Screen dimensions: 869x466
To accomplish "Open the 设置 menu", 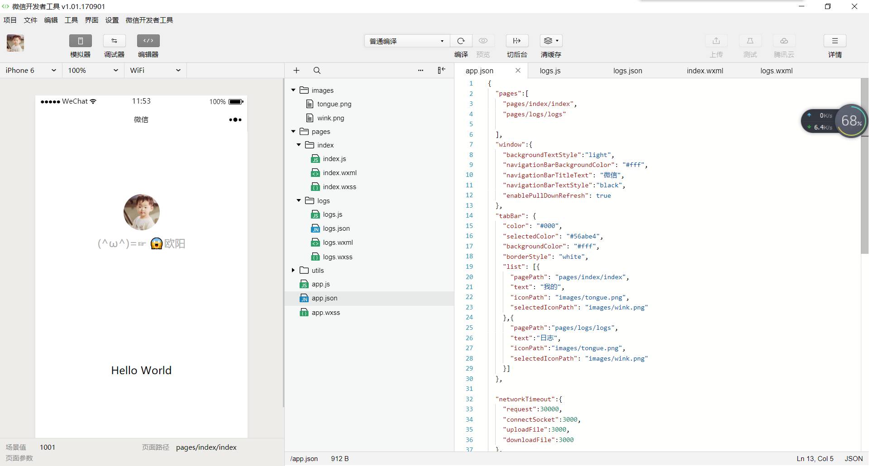I will click(112, 20).
